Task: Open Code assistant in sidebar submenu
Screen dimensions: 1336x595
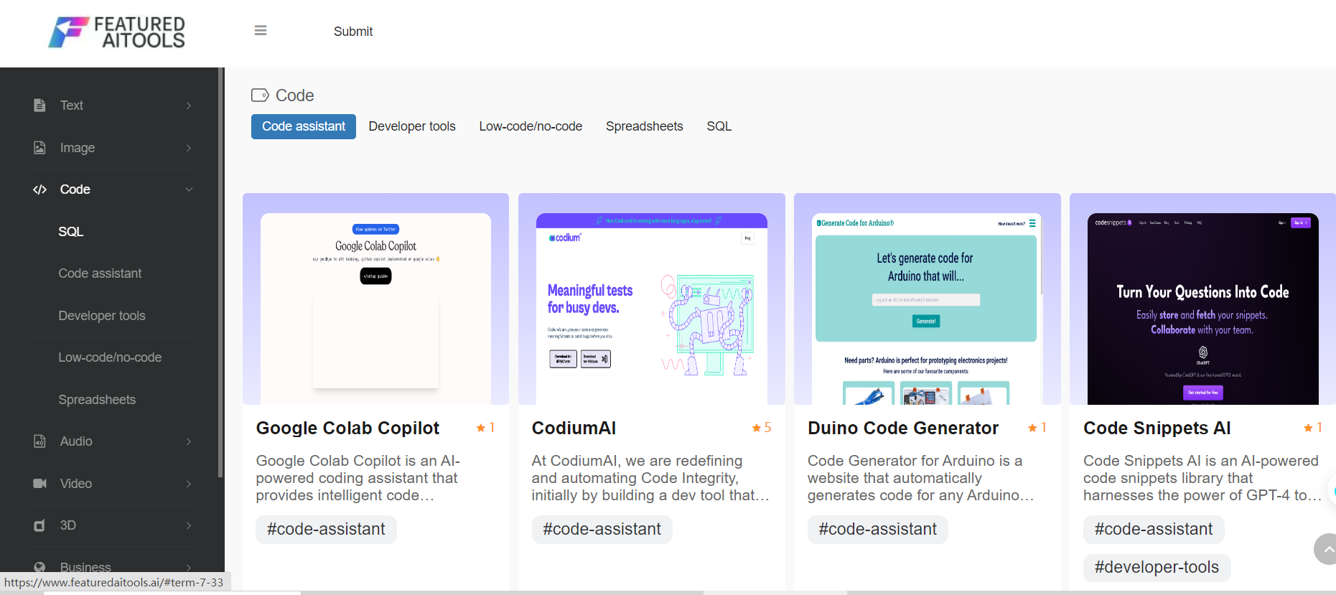Action: [100, 273]
